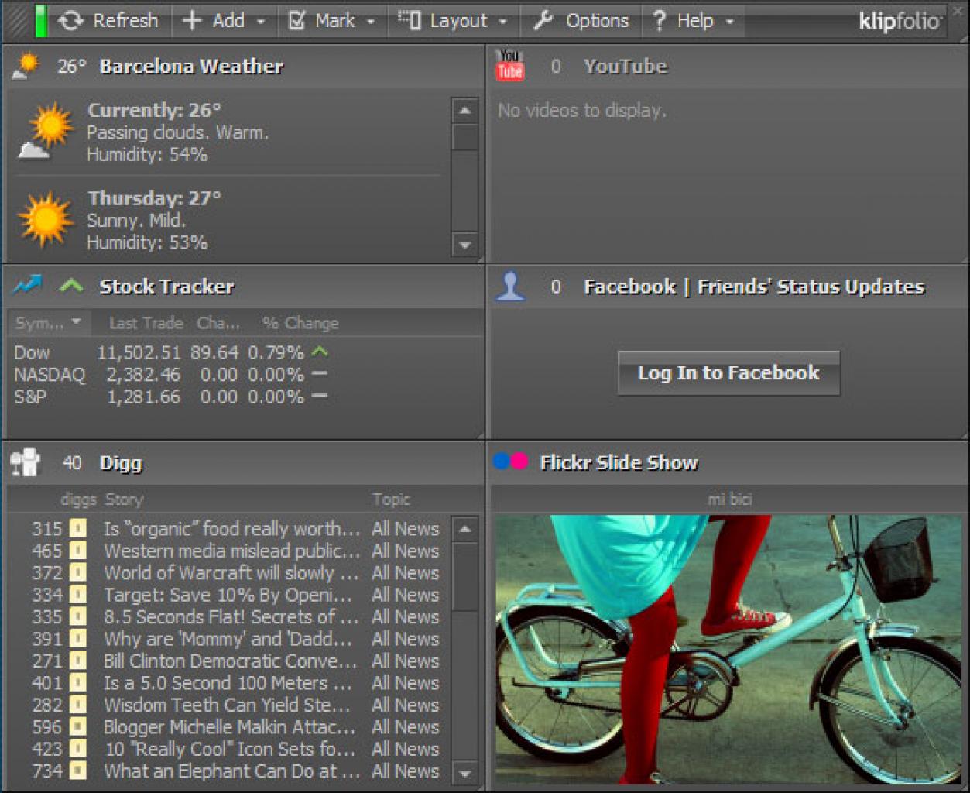Open story 'Is "organic" food really worth...'
This screenshot has height=793, width=970.
(x=232, y=529)
